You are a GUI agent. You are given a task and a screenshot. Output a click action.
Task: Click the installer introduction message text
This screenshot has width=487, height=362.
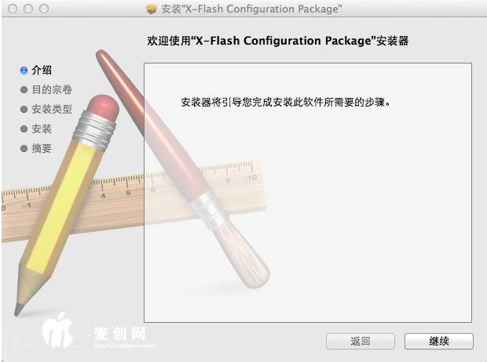pos(286,102)
